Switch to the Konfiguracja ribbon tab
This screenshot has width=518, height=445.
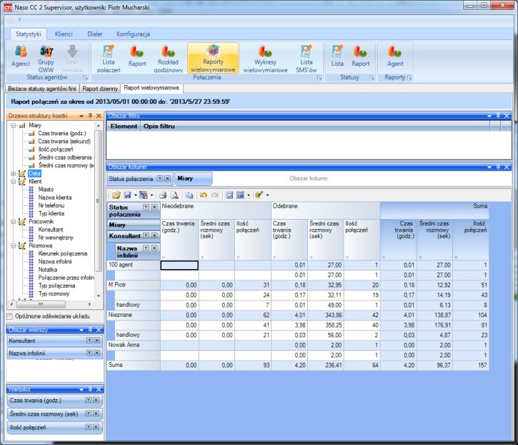(x=133, y=34)
